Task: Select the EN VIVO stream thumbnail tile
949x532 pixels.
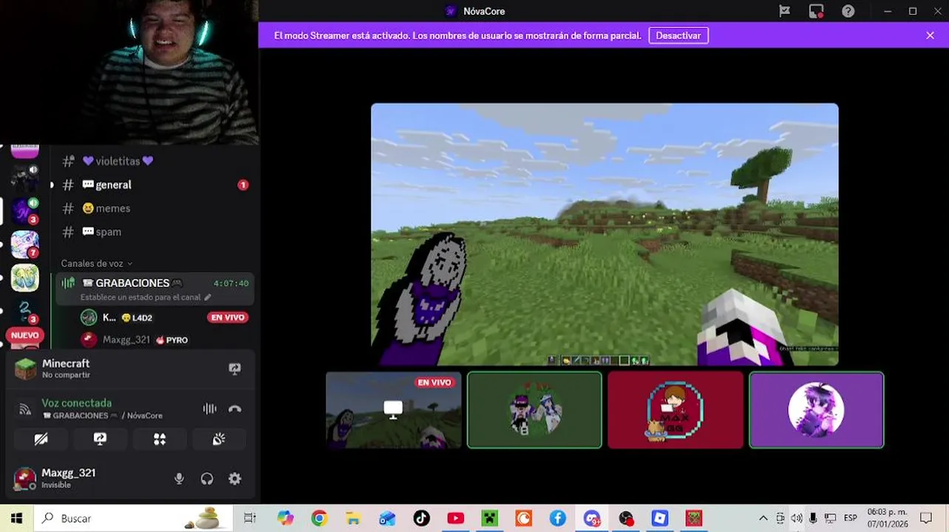Action: 393,410
